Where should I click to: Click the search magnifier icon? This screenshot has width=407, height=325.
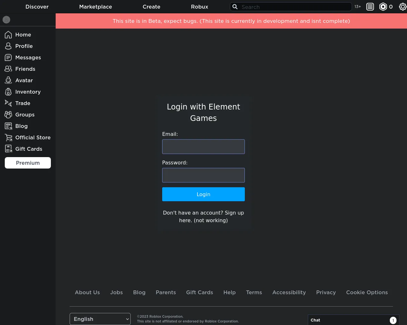[235, 7]
